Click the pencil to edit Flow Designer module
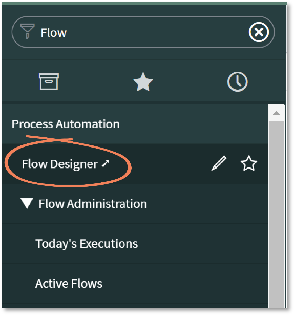The width and height of the screenshot is (294, 315). click(x=219, y=163)
